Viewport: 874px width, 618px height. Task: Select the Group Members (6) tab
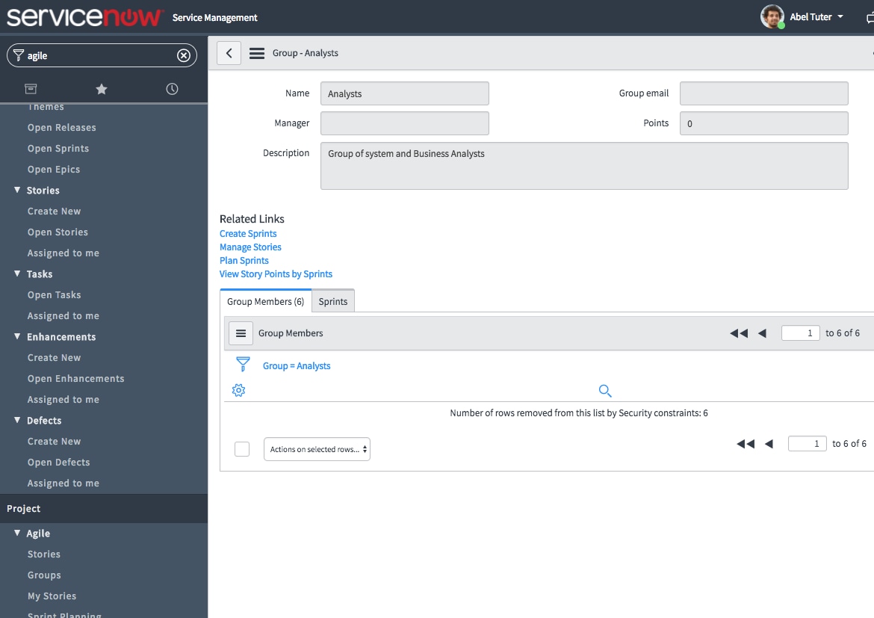click(265, 301)
